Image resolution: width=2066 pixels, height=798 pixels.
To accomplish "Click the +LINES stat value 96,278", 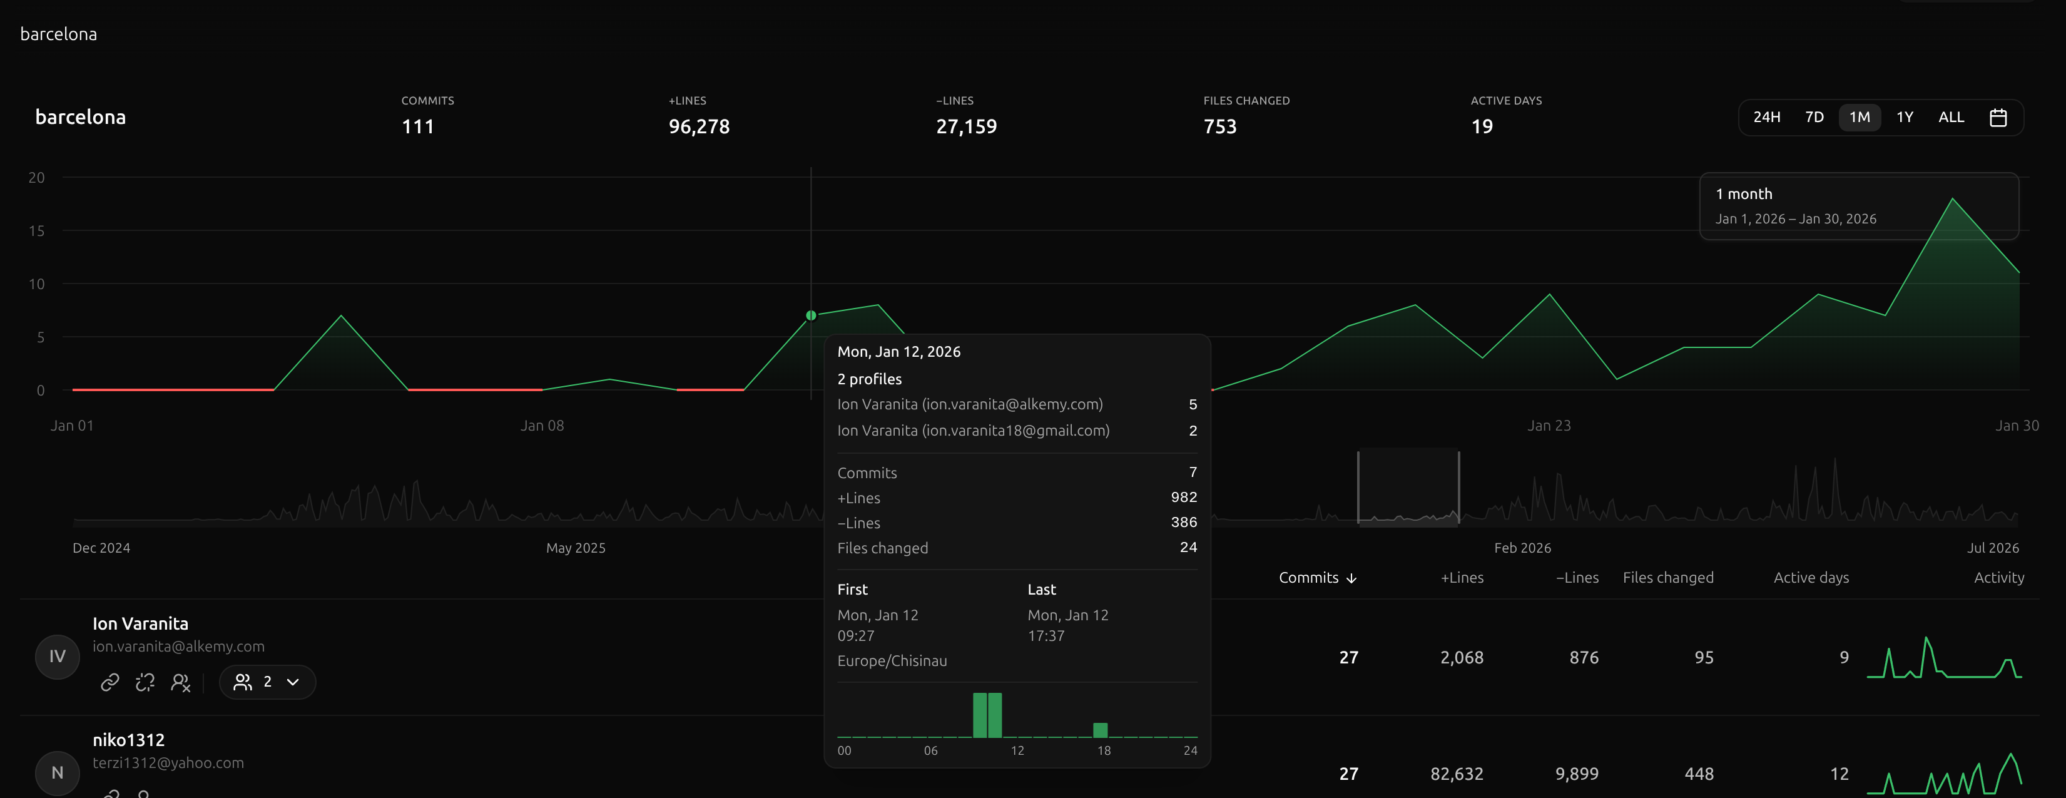I will click(698, 126).
